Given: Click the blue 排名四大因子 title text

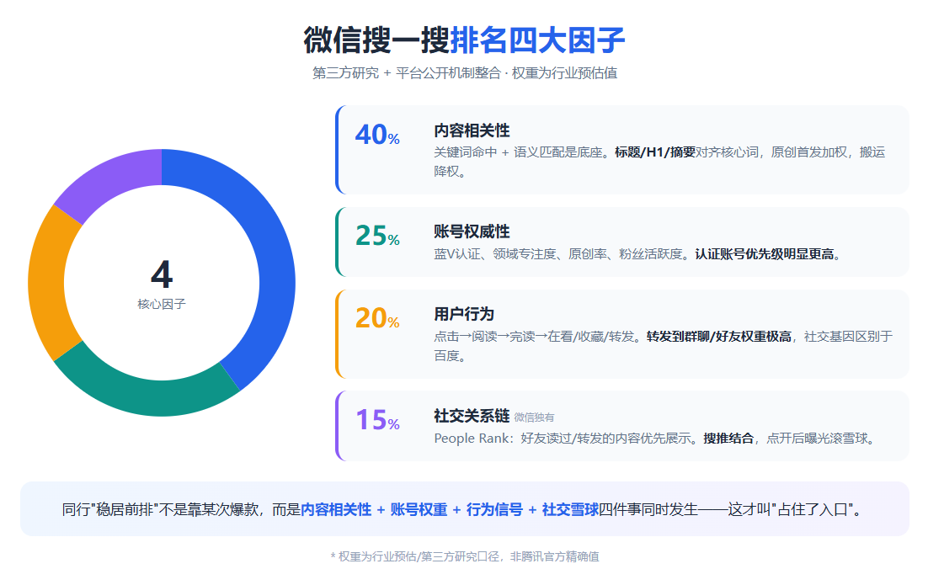Looking at the screenshot, I should 537,40.
